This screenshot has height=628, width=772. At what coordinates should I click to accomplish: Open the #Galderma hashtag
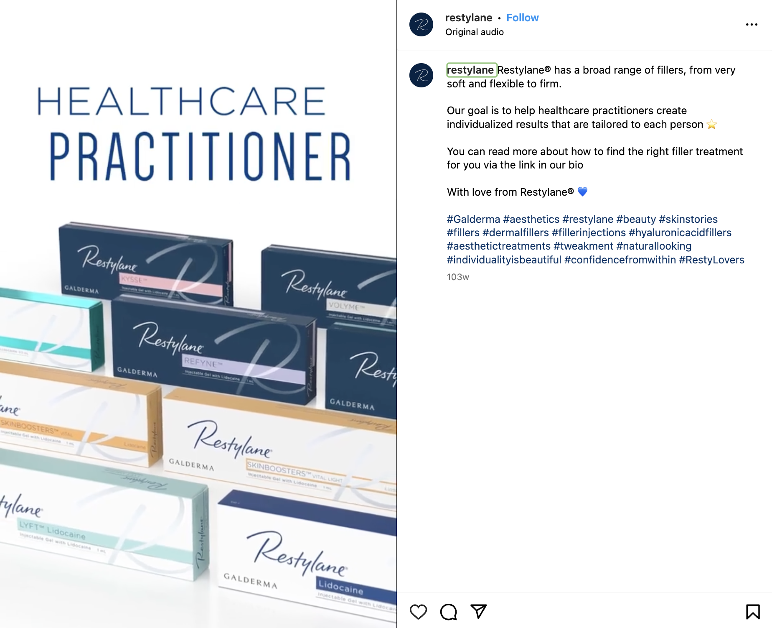pyautogui.click(x=473, y=219)
